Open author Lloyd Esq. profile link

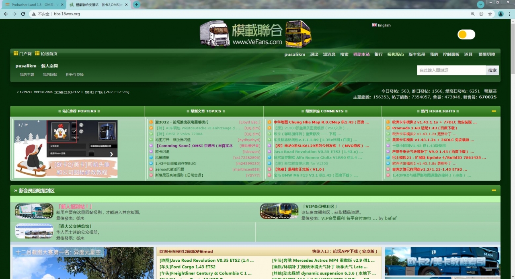[x=250, y=122]
